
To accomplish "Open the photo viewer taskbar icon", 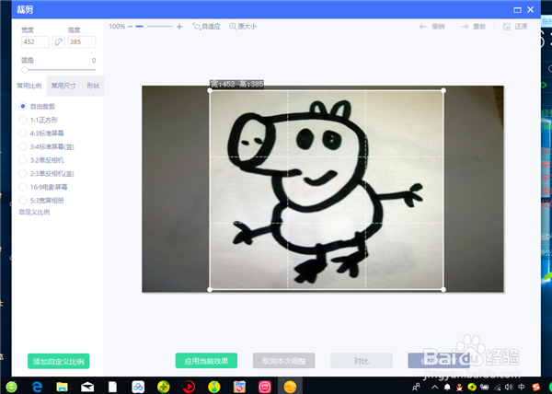I will coord(239,387).
